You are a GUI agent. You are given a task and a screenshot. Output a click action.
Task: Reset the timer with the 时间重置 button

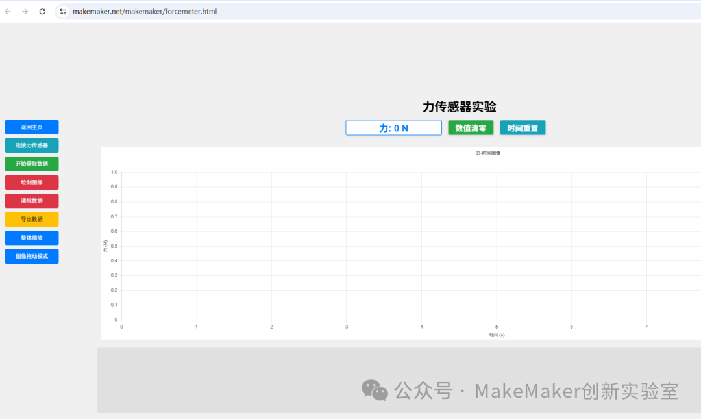click(x=523, y=128)
